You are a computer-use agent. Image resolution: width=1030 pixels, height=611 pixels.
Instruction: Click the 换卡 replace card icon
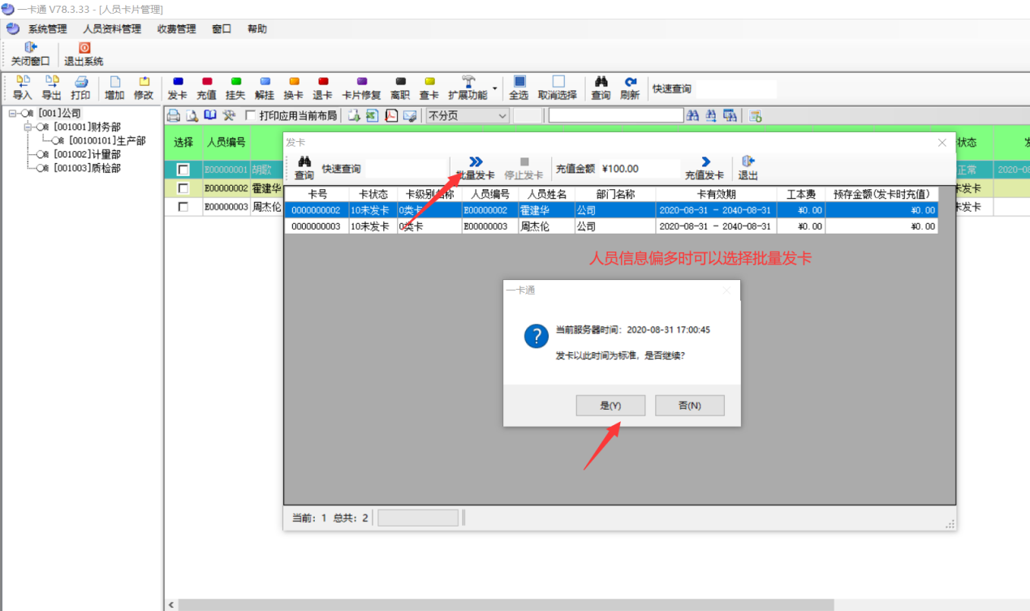point(293,88)
